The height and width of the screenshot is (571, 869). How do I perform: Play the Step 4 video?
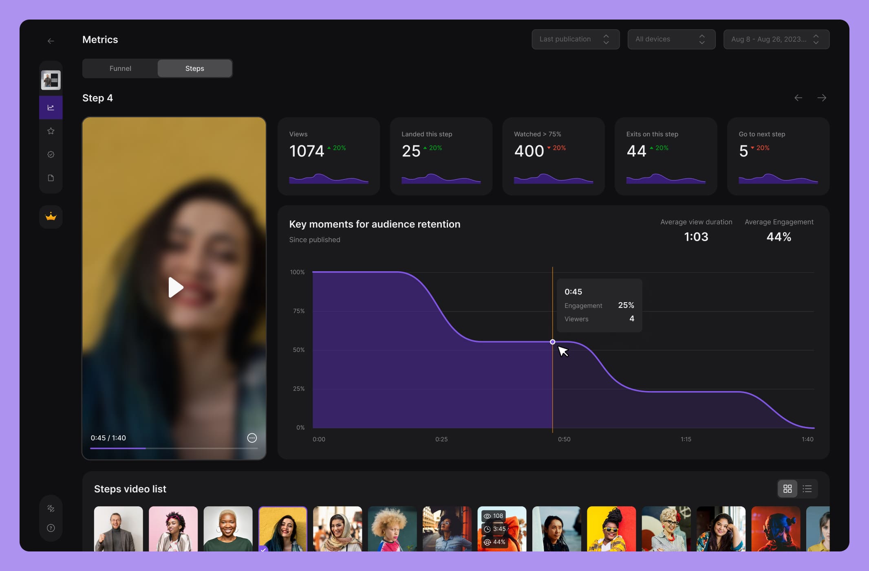tap(175, 288)
